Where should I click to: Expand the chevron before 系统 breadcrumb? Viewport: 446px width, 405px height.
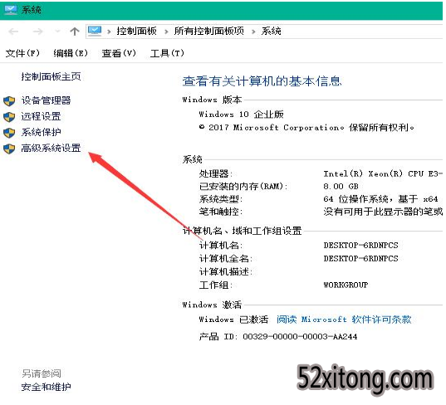(253, 32)
